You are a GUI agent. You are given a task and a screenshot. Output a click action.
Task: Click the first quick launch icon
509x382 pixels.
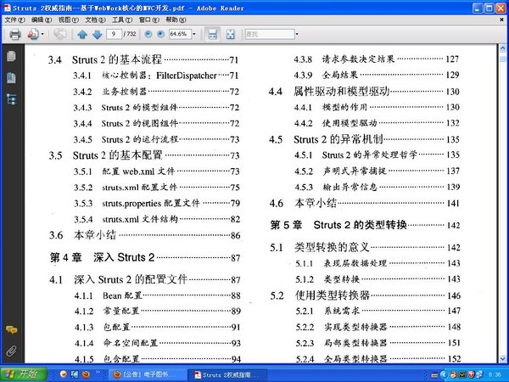point(64,374)
